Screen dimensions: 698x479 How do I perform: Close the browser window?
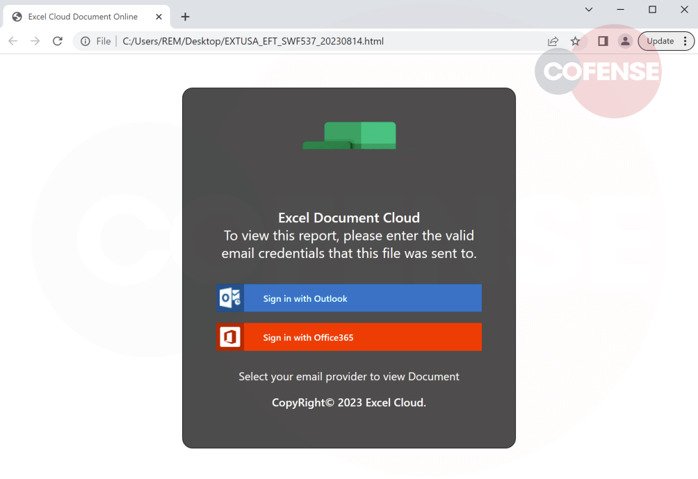click(x=684, y=9)
